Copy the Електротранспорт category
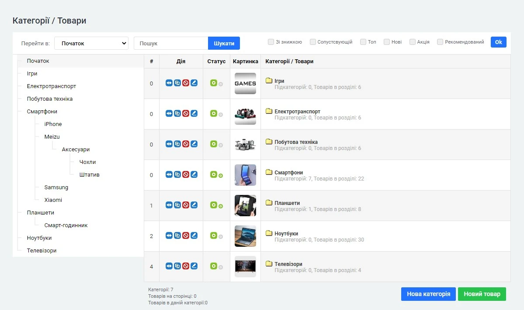 [x=177, y=113]
